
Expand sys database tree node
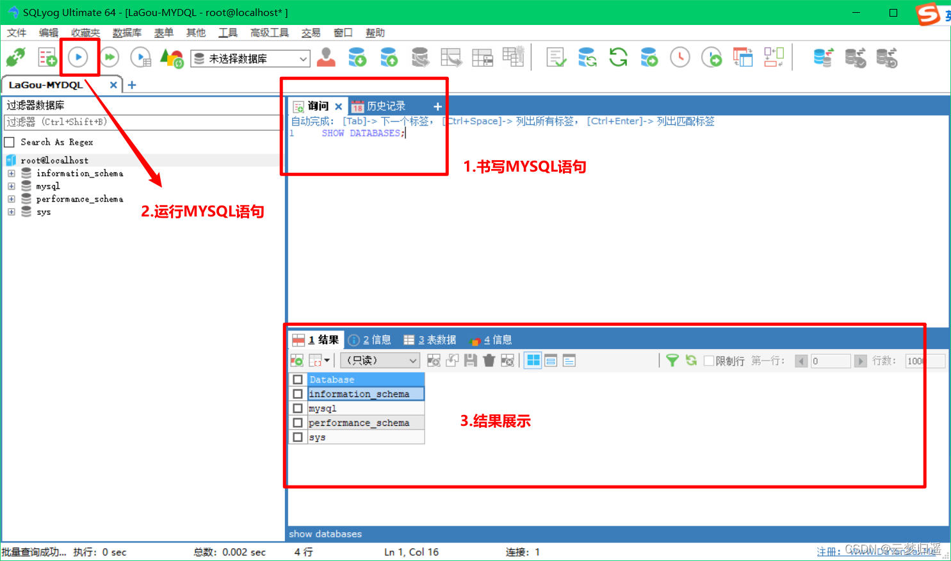tap(12, 212)
